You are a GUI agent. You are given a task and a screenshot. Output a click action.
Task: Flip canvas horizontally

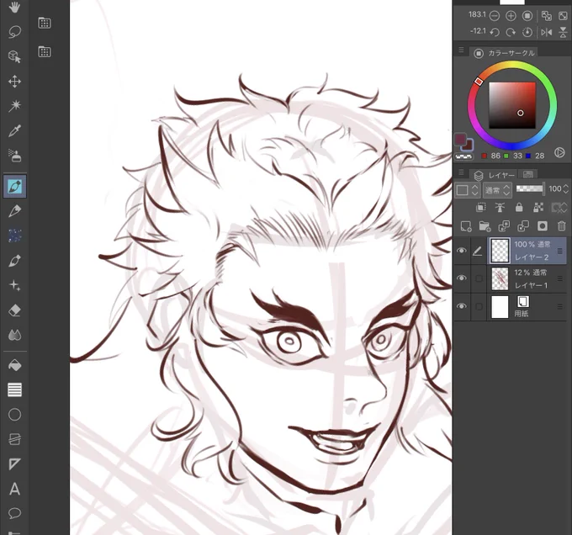point(547,33)
